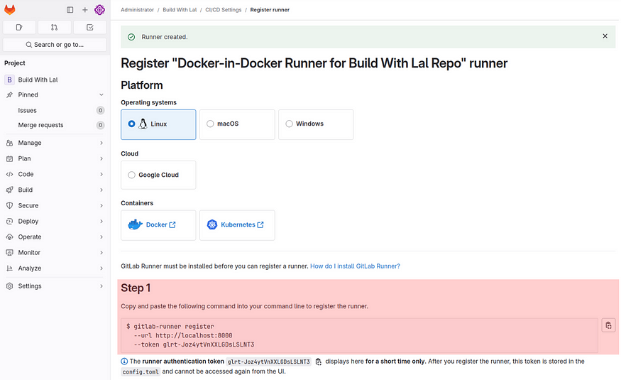Open the to-do list icon
This screenshot has height=380, width=621.
click(x=90, y=27)
